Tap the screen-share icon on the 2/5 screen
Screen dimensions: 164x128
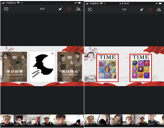(90, 9)
